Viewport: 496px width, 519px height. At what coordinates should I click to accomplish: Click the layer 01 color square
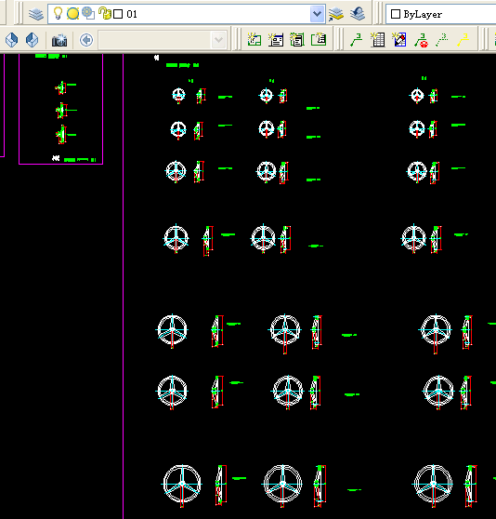point(118,14)
